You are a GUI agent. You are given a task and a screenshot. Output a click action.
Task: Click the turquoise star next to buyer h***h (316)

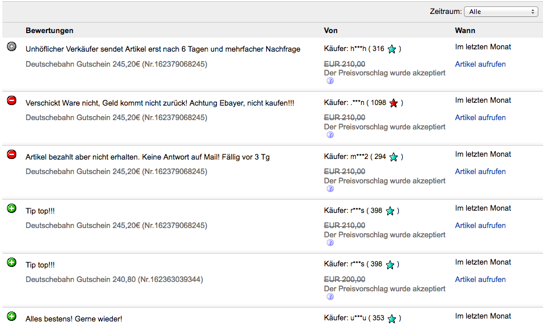pyautogui.click(x=392, y=49)
